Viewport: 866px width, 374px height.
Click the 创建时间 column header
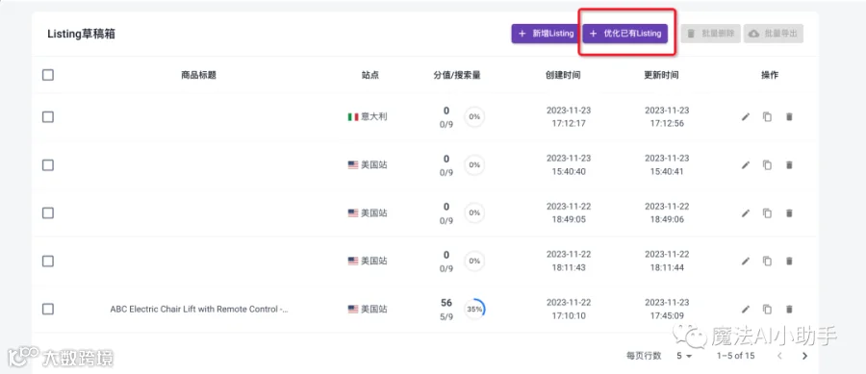coord(563,75)
